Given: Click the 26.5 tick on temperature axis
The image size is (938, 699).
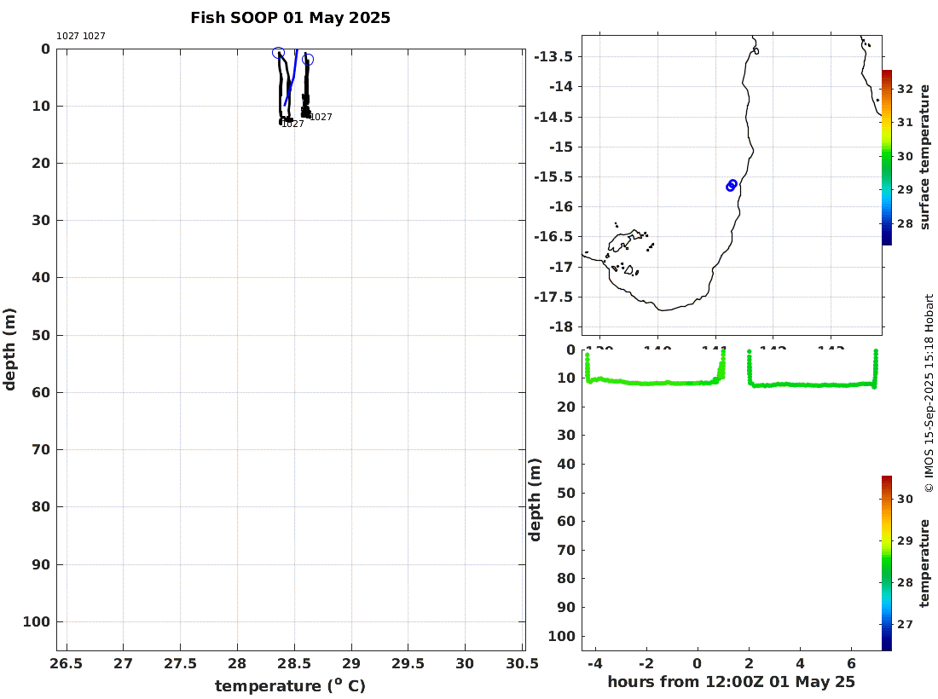Looking at the screenshot, I should [67, 664].
